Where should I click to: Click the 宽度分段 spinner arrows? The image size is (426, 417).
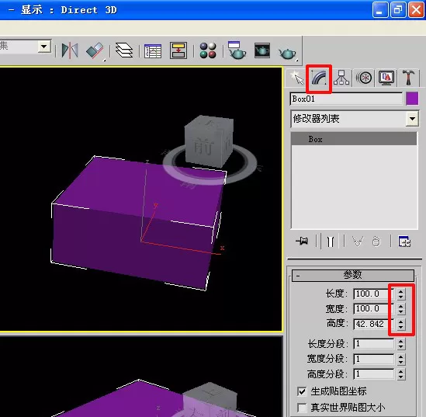point(400,359)
